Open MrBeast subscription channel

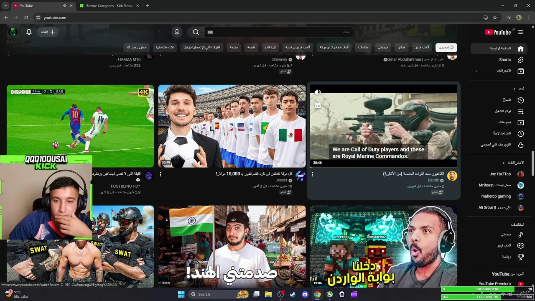499,185
